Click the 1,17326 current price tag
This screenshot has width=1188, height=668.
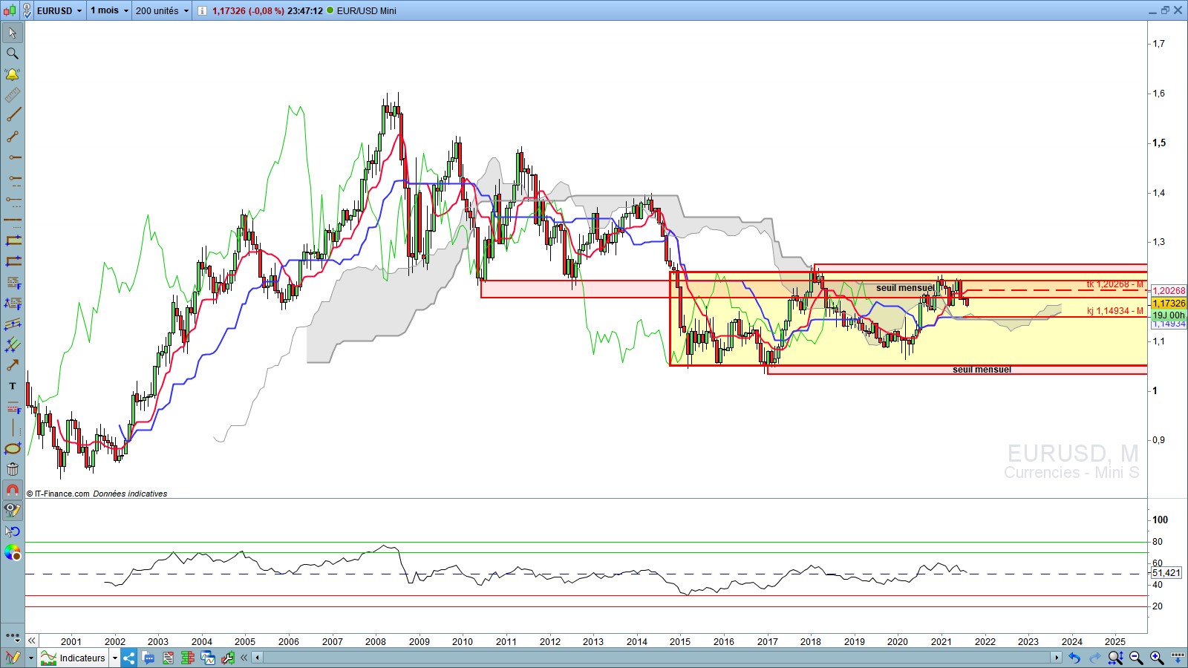(x=1169, y=304)
